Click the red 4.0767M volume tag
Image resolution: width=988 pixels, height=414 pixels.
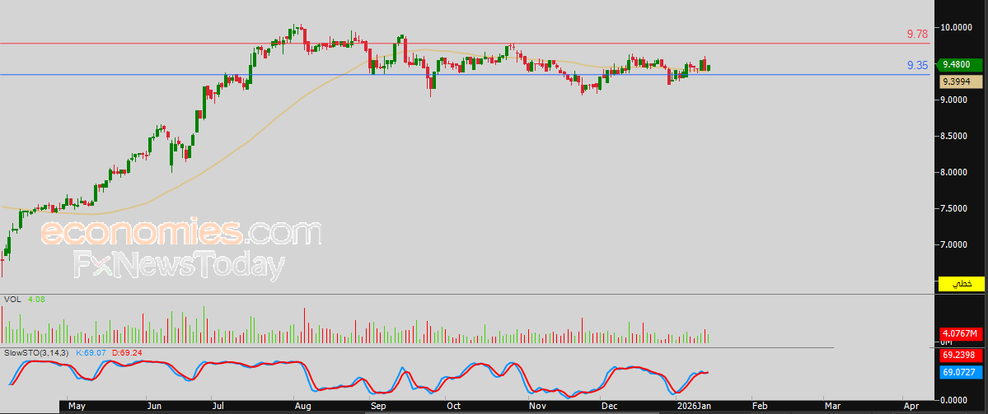click(x=961, y=333)
